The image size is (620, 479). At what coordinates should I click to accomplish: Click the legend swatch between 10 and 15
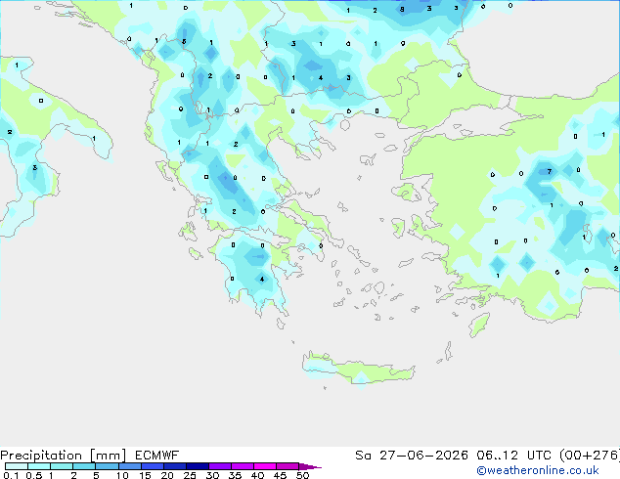(x=129, y=466)
